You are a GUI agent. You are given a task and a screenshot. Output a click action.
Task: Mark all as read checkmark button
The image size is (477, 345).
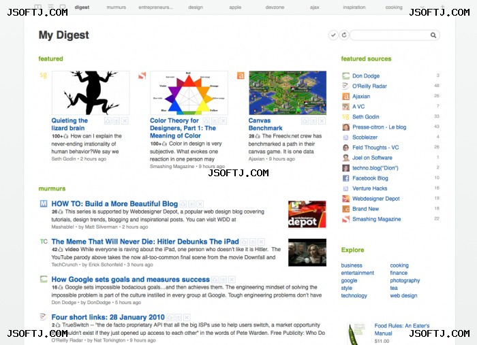pos(333,35)
